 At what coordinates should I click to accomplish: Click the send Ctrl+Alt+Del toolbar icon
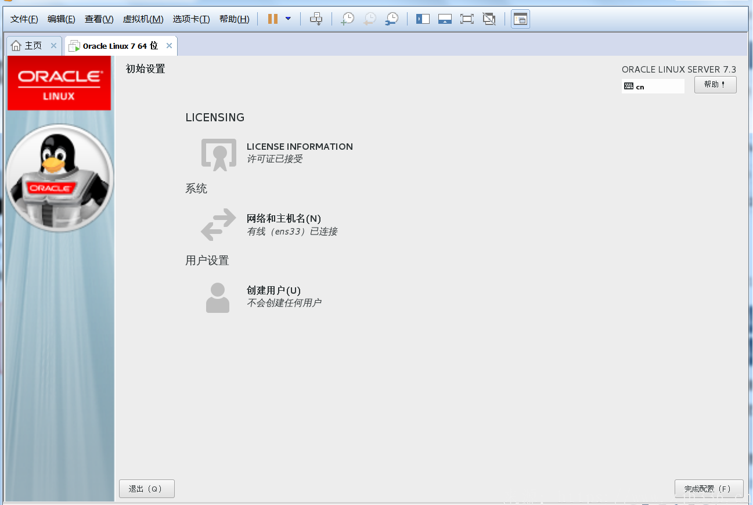click(316, 19)
